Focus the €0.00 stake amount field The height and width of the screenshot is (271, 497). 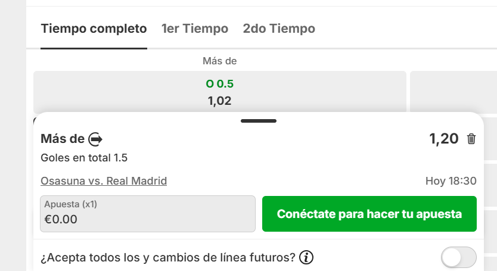click(148, 219)
